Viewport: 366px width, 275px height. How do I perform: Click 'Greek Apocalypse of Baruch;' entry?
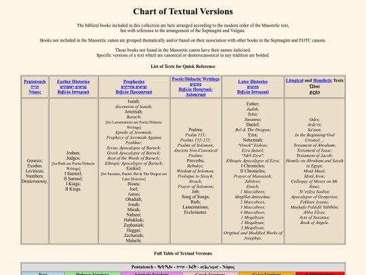point(134,153)
